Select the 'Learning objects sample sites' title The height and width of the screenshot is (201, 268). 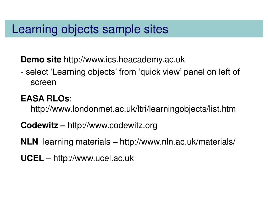coord(90,29)
